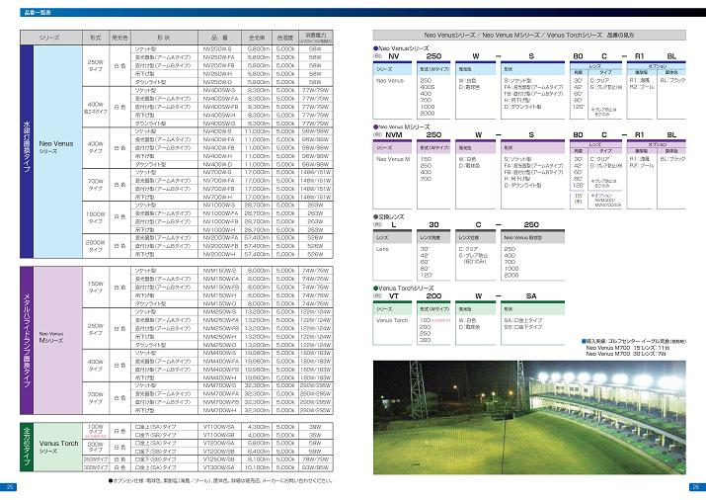Click the 10,100lm luminous flux value
Image resolution: width=706 pixels, height=500 pixels.
pyautogui.click(x=258, y=467)
